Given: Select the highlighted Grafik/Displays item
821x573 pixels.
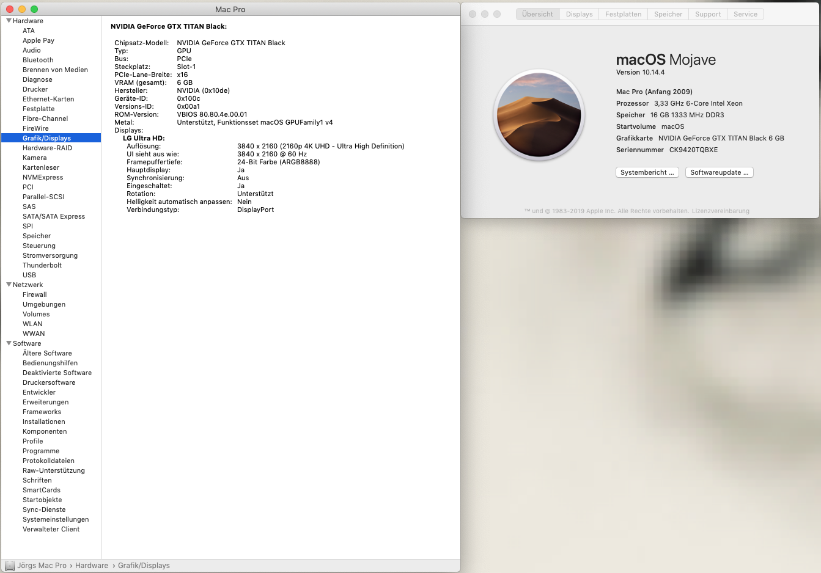Looking at the screenshot, I should 51,138.
